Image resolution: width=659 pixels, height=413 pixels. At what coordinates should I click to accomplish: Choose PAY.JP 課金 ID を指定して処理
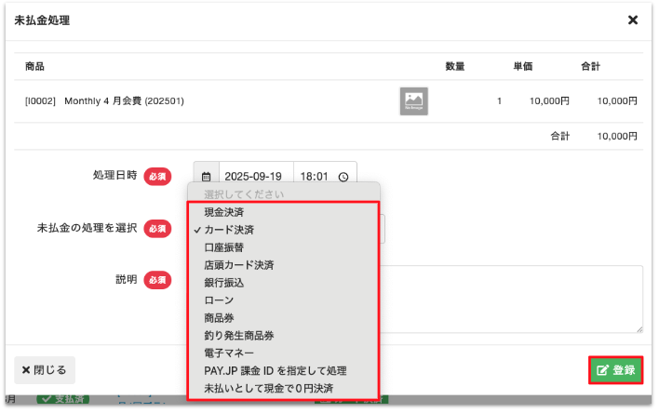point(275,370)
